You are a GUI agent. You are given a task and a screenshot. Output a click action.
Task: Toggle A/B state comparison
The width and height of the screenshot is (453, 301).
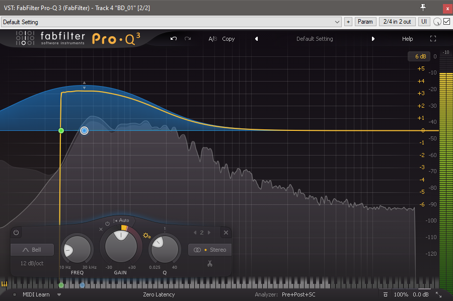click(212, 39)
